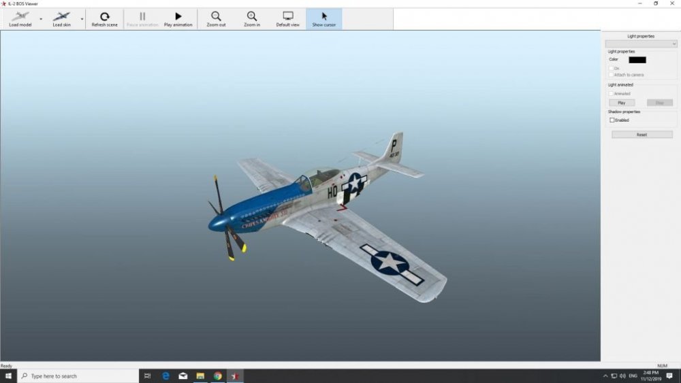Expand the Load skin dropdown arrow
This screenshot has height=383, width=681.
coord(82,19)
